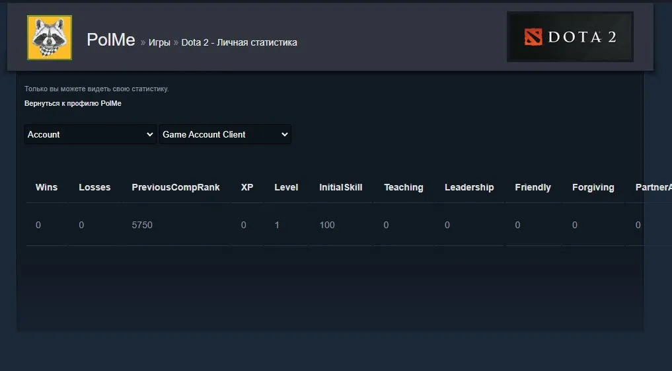Open the Game Account Client dropdown
Screen dimensions: 672x371
tap(225, 134)
